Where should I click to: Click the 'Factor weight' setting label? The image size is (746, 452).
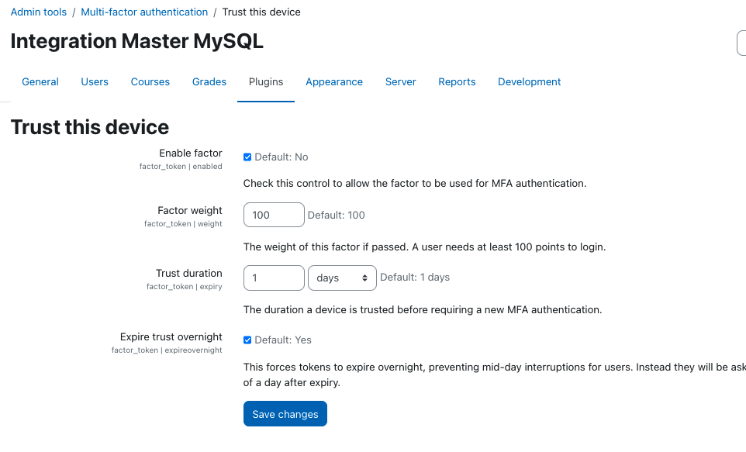190,210
